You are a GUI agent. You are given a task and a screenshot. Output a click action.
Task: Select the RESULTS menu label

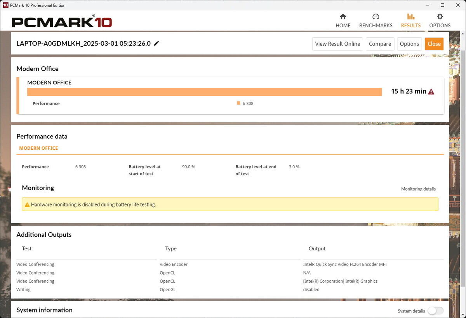(410, 25)
